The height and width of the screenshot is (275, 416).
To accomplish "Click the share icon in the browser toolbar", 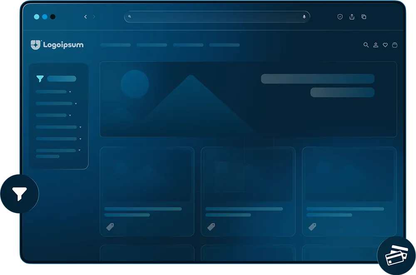I will click(352, 17).
